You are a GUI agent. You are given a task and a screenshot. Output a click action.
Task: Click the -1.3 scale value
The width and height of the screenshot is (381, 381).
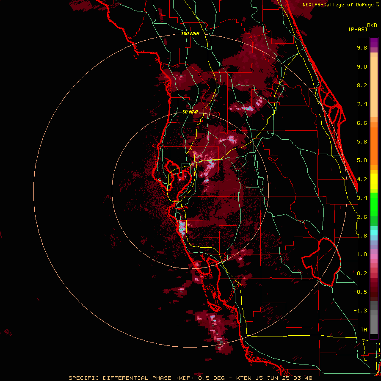coord(360,311)
